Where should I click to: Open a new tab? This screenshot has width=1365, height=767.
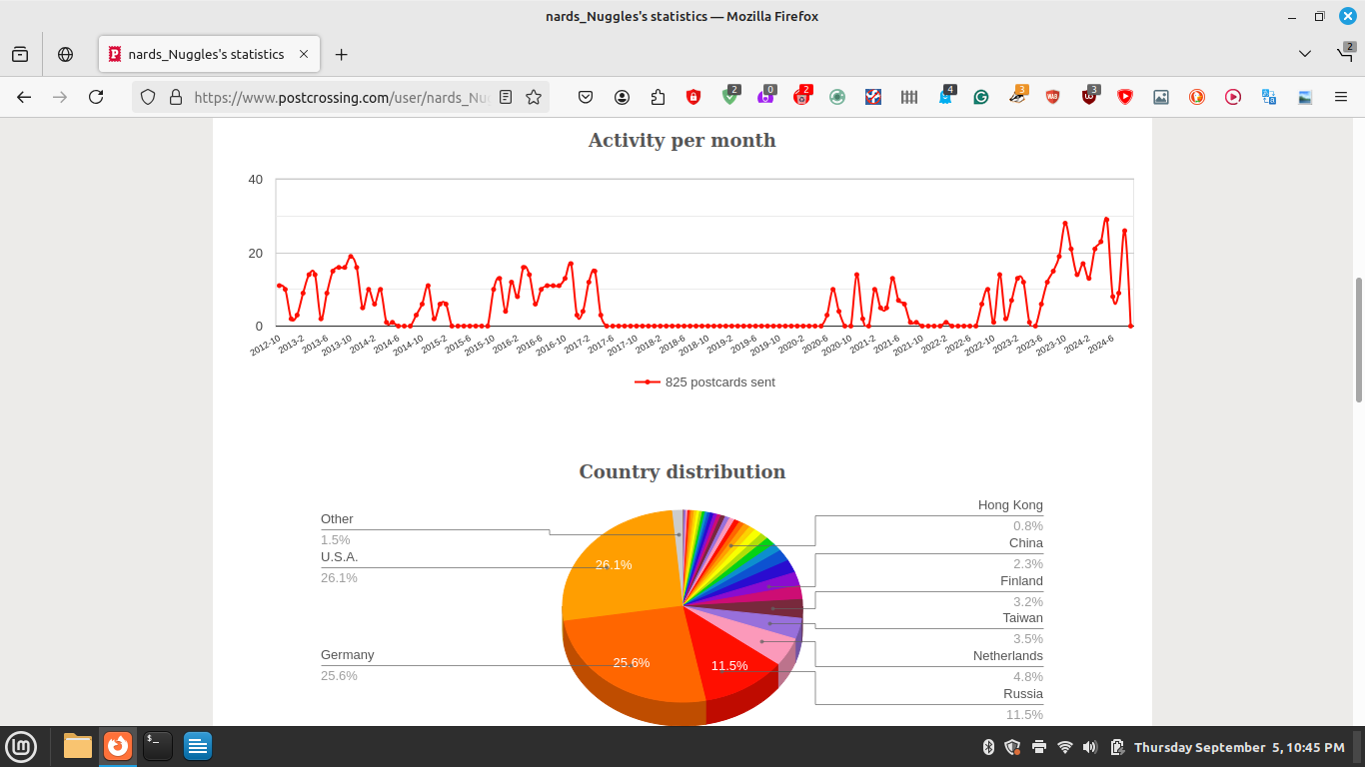(341, 54)
